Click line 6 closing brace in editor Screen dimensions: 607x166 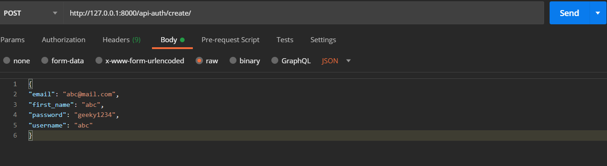30,135
